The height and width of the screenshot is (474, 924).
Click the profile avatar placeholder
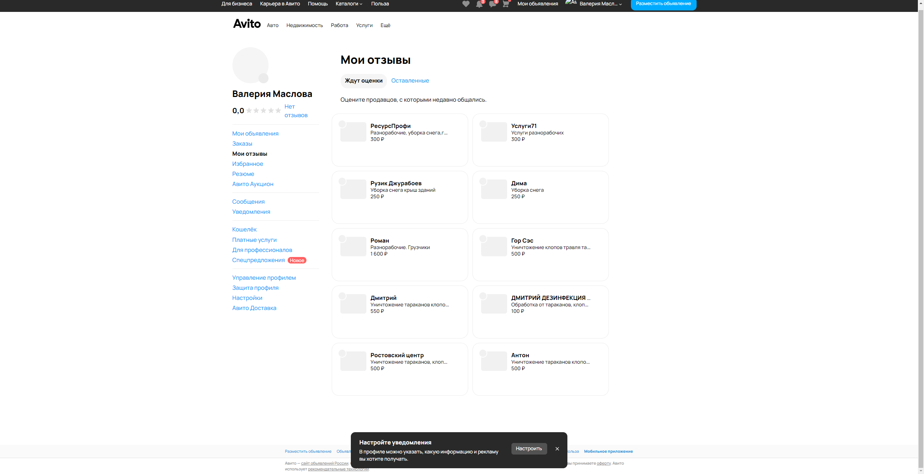pyautogui.click(x=250, y=65)
